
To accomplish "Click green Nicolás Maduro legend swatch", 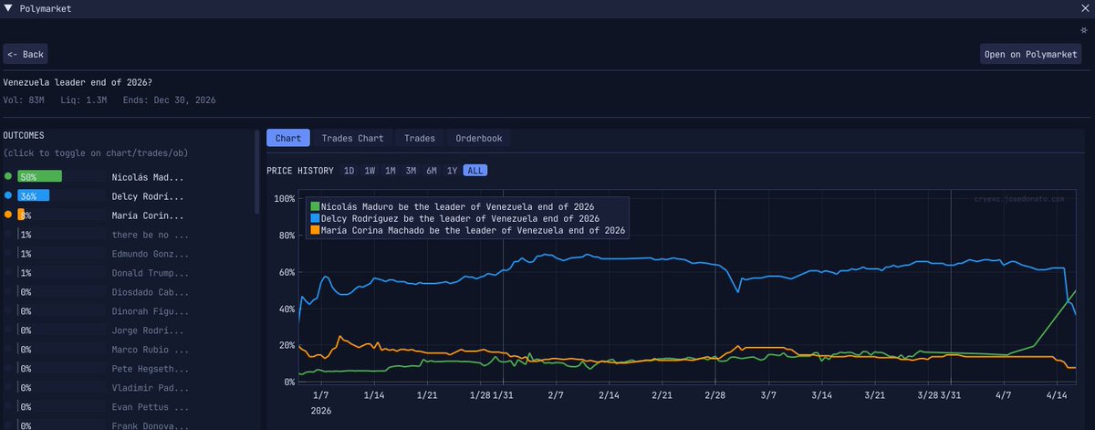I will pyautogui.click(x=316, y=206).
